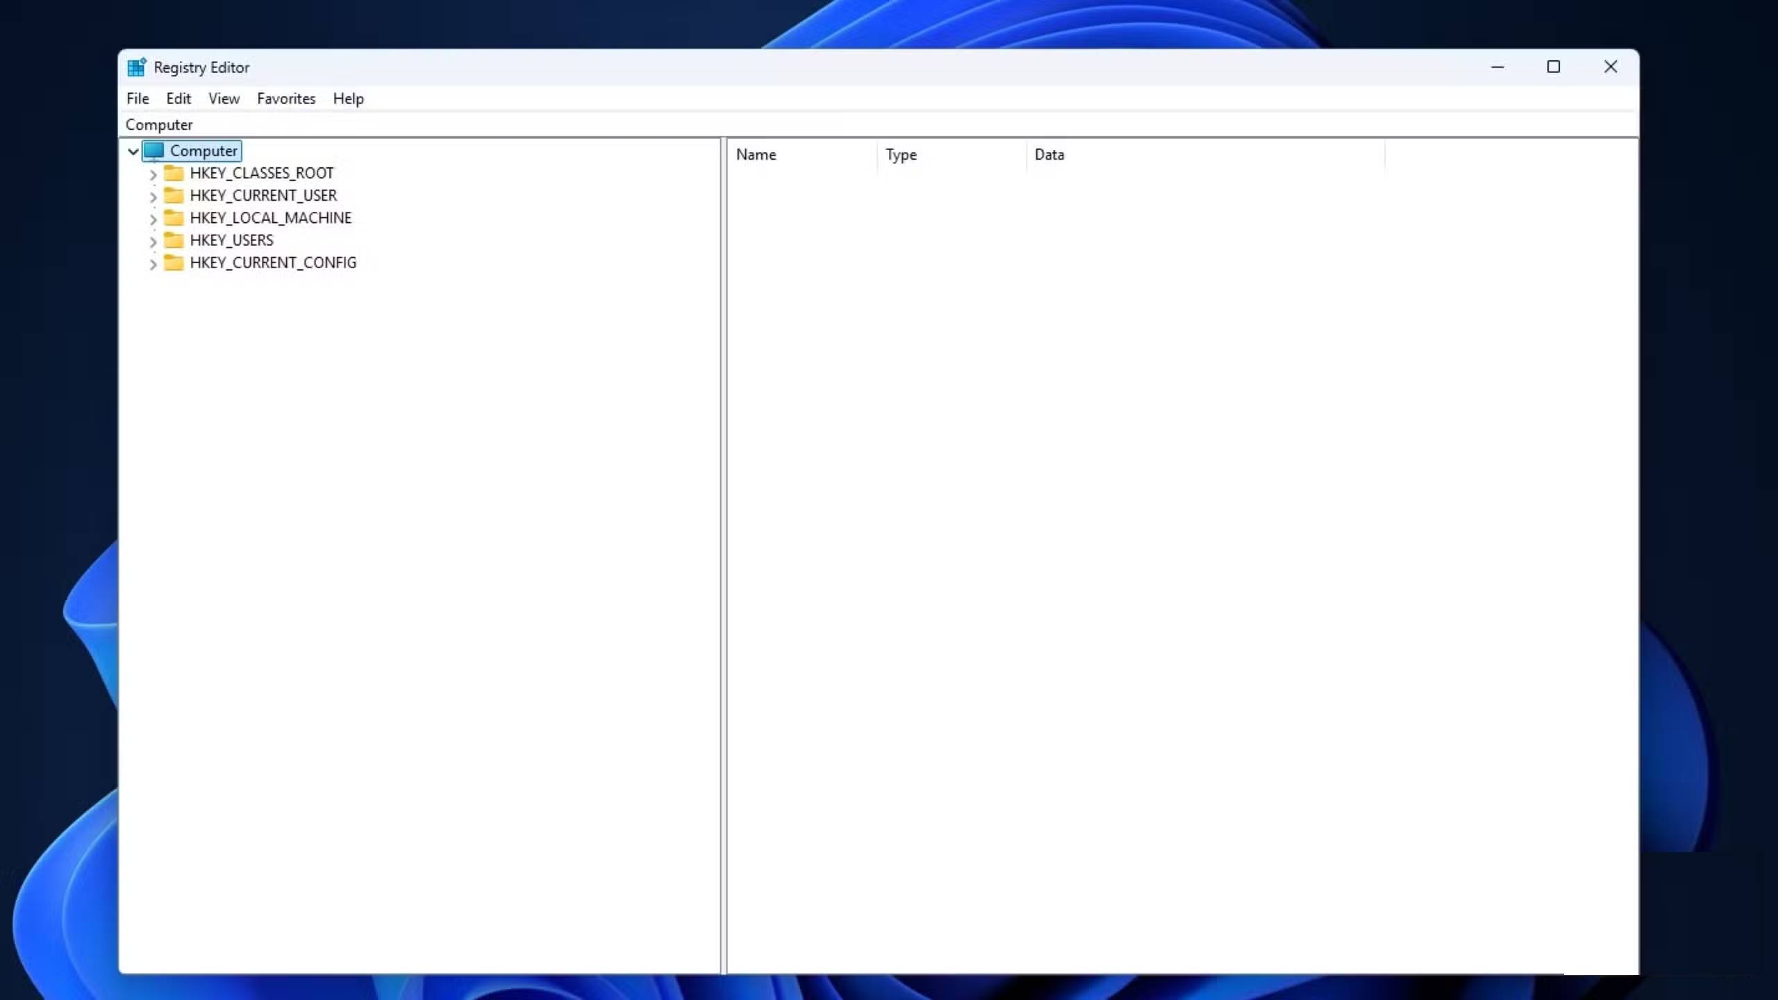Select the HKEY_USERS key
The width and height of the screenshot is (1778, 1000).
click(232, 240)
